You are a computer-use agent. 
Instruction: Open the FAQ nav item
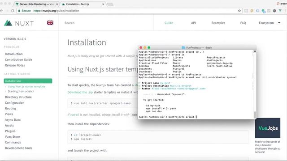click(243, 23)
